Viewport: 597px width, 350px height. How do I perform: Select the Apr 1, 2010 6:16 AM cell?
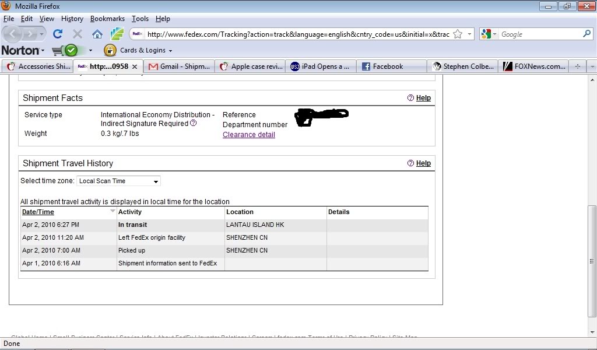(x=69, y=263)
